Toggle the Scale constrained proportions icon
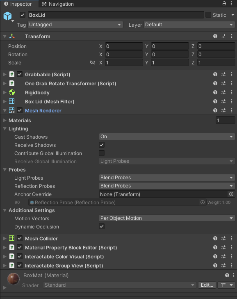 click(x=93, y=62)
